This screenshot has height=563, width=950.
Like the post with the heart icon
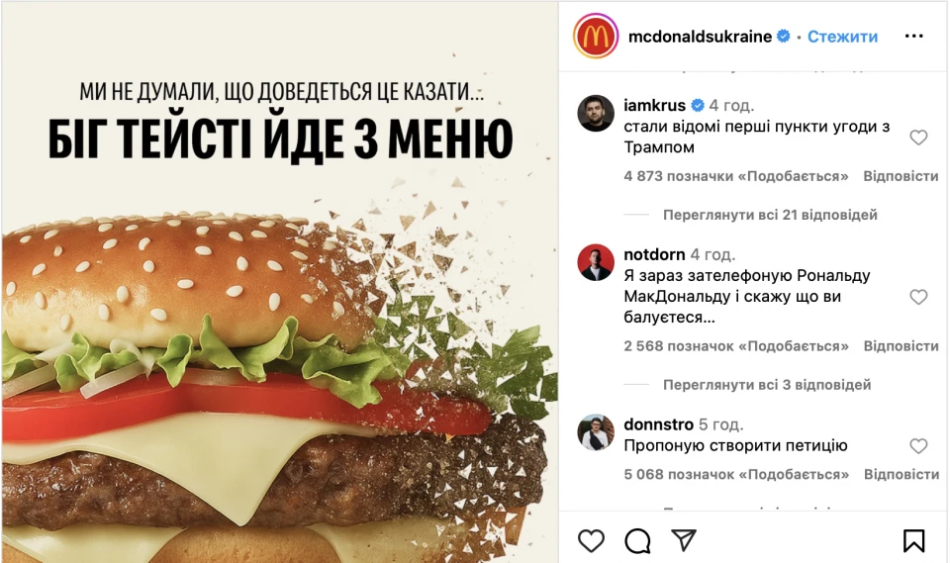[591, 540]
